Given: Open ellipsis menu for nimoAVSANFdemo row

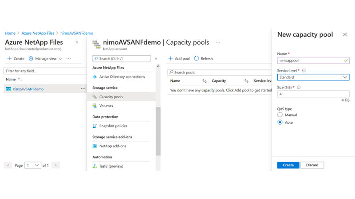Looking at the screenshot, I should (83, 89).
